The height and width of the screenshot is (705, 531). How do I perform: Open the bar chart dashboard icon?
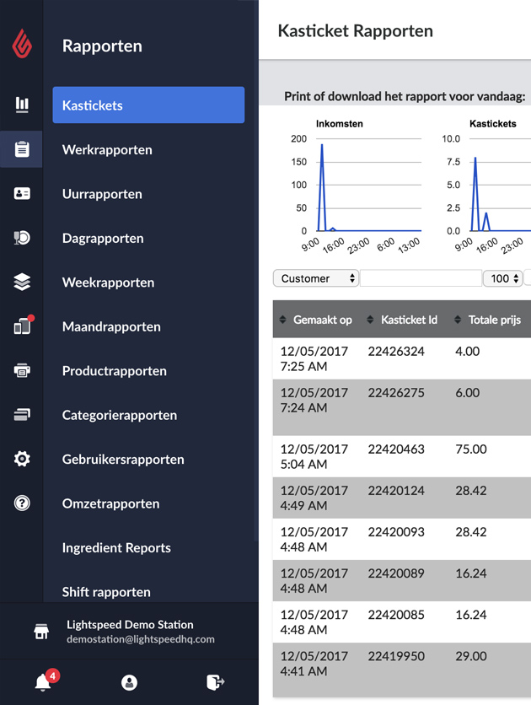coord(22,105)
